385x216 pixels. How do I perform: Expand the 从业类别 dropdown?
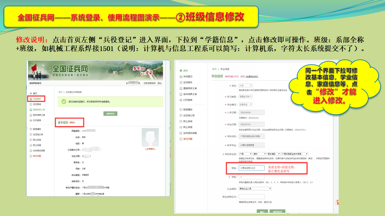255,189
